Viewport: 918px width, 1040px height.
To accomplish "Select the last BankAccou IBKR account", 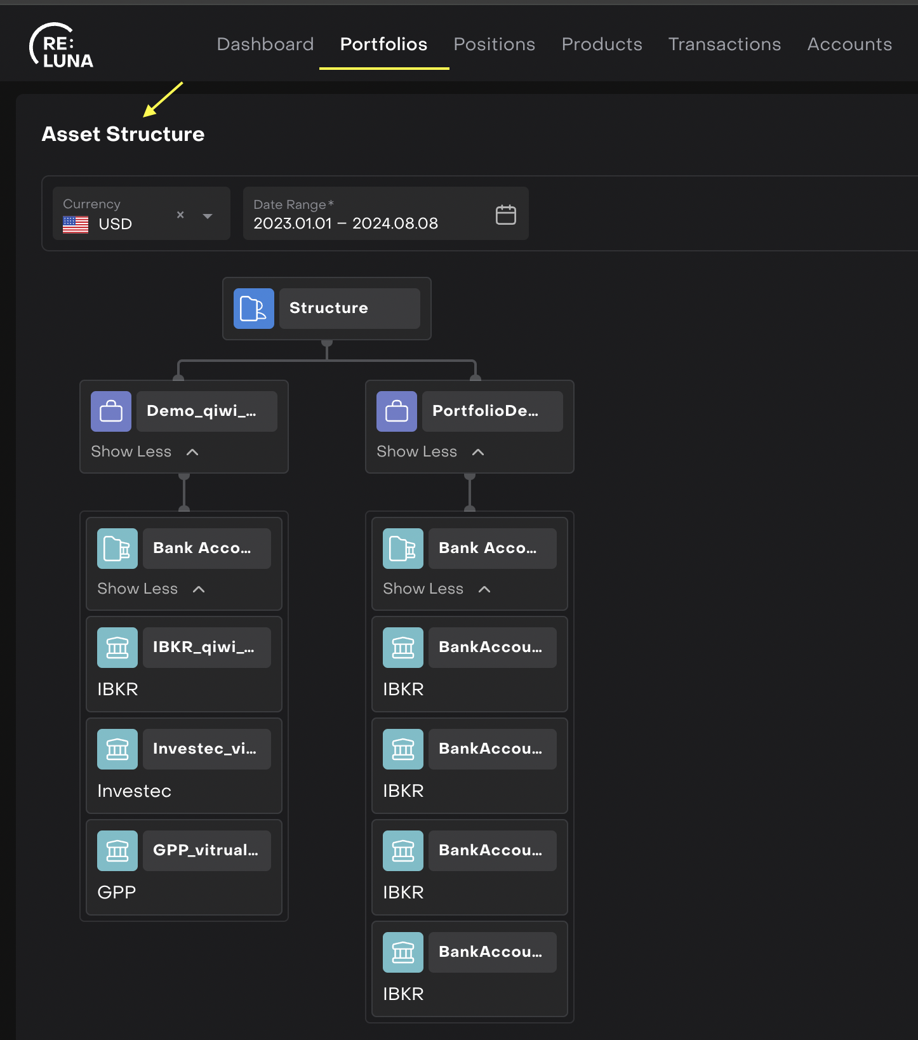I will pos(492,952).
